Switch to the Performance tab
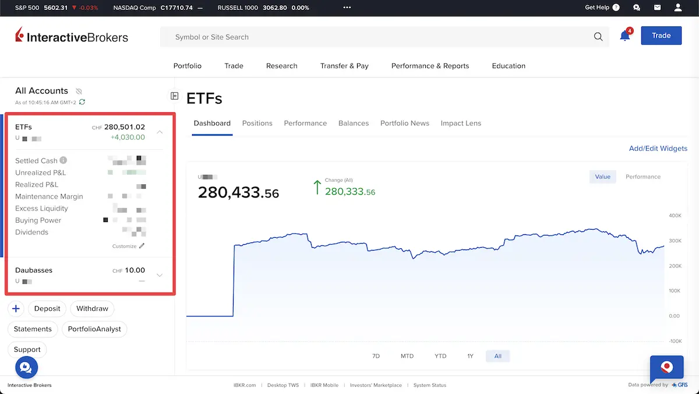This screenshot has height=394, width=699. 305,124
